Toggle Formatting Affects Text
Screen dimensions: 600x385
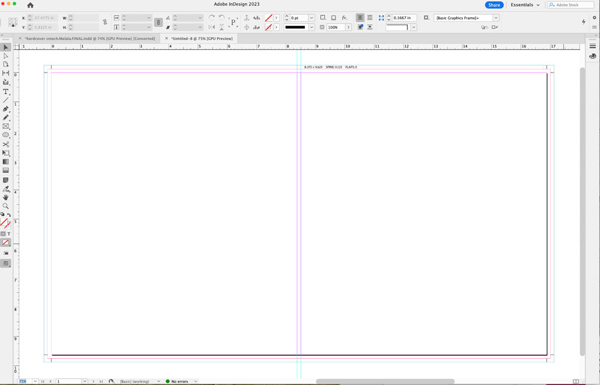(9, 234)
